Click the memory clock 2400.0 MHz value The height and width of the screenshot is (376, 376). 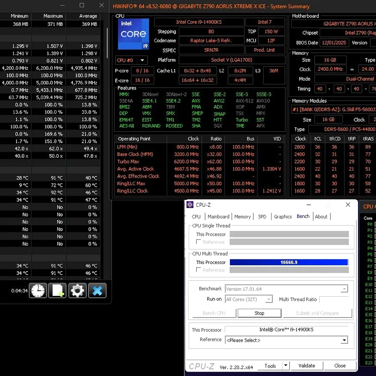click(x=330, y=69)
